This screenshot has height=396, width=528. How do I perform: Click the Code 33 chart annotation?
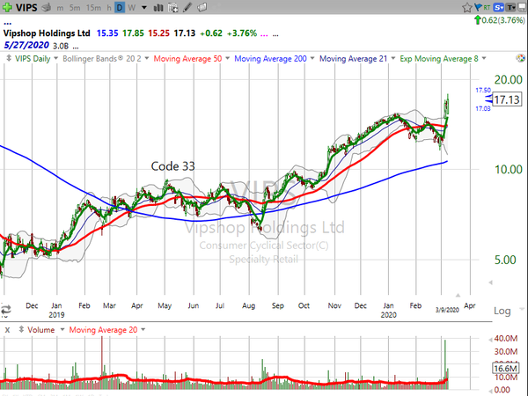click(x=172, y=166)
